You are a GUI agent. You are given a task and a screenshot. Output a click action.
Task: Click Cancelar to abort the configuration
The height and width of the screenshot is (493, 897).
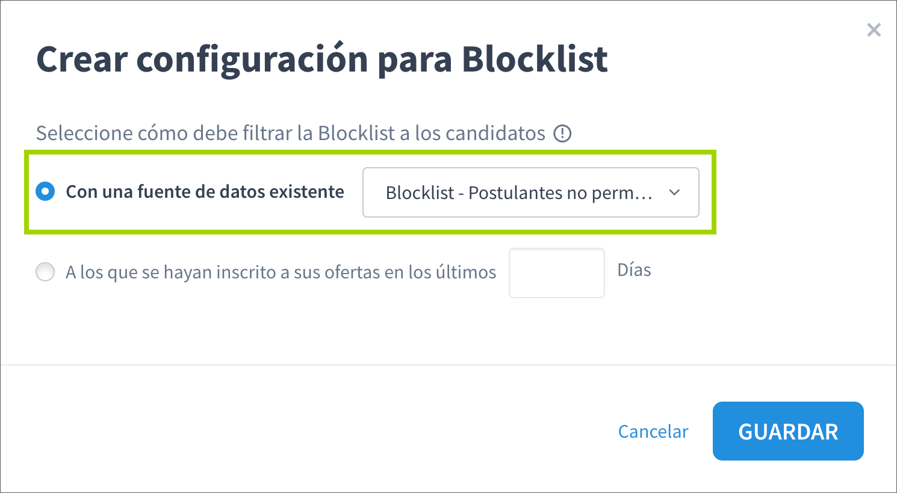pyautogui.click(x=653, y=431)
